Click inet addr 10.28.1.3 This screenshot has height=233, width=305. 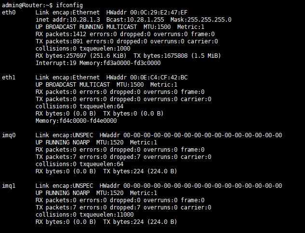pyautogui.click(x=68, y=20)
